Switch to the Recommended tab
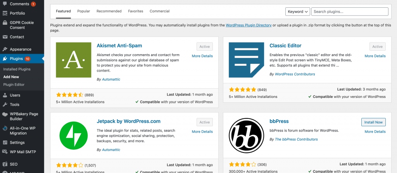This screenshot has width=397, height=173. coord(109,11)
